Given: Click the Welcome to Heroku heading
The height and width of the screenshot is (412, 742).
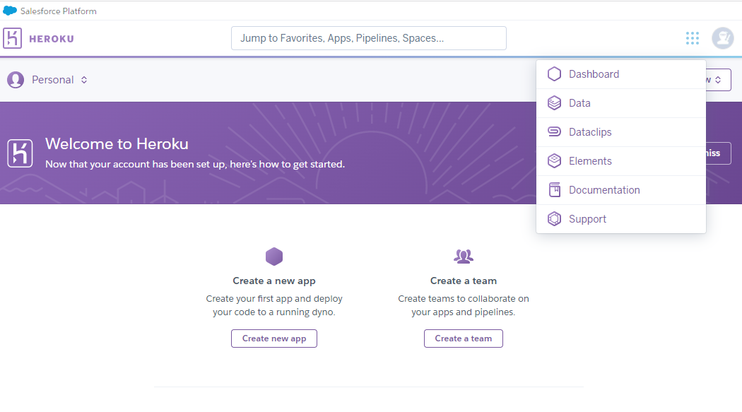Looking at the screenshot, I should coord(117,143).
